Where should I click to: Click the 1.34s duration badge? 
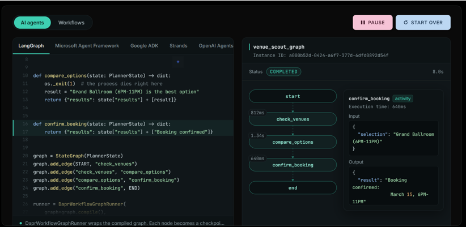click(x=257, y=135)
